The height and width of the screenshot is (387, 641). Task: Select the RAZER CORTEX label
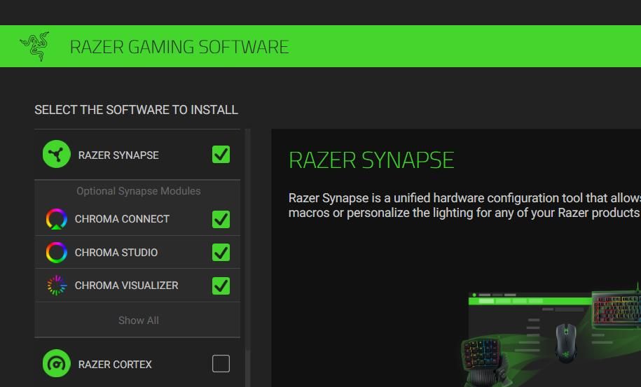coord(115,364)
